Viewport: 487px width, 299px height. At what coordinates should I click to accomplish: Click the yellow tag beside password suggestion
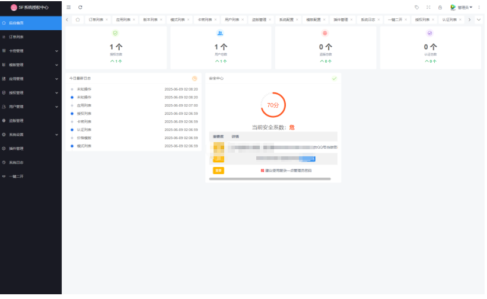[x=218, y=171]
